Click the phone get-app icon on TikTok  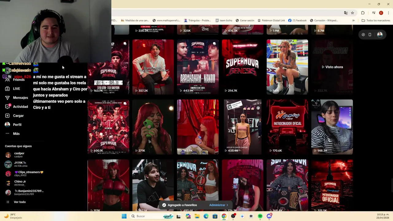click(370, 35)
